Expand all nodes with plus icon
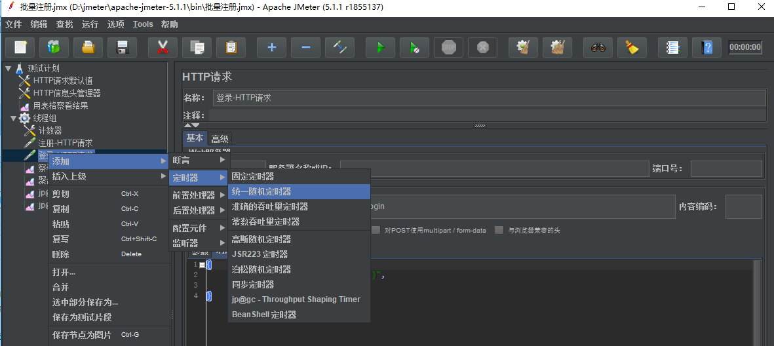This screenshot has width=774, height=346. click(x=271, y=47)
